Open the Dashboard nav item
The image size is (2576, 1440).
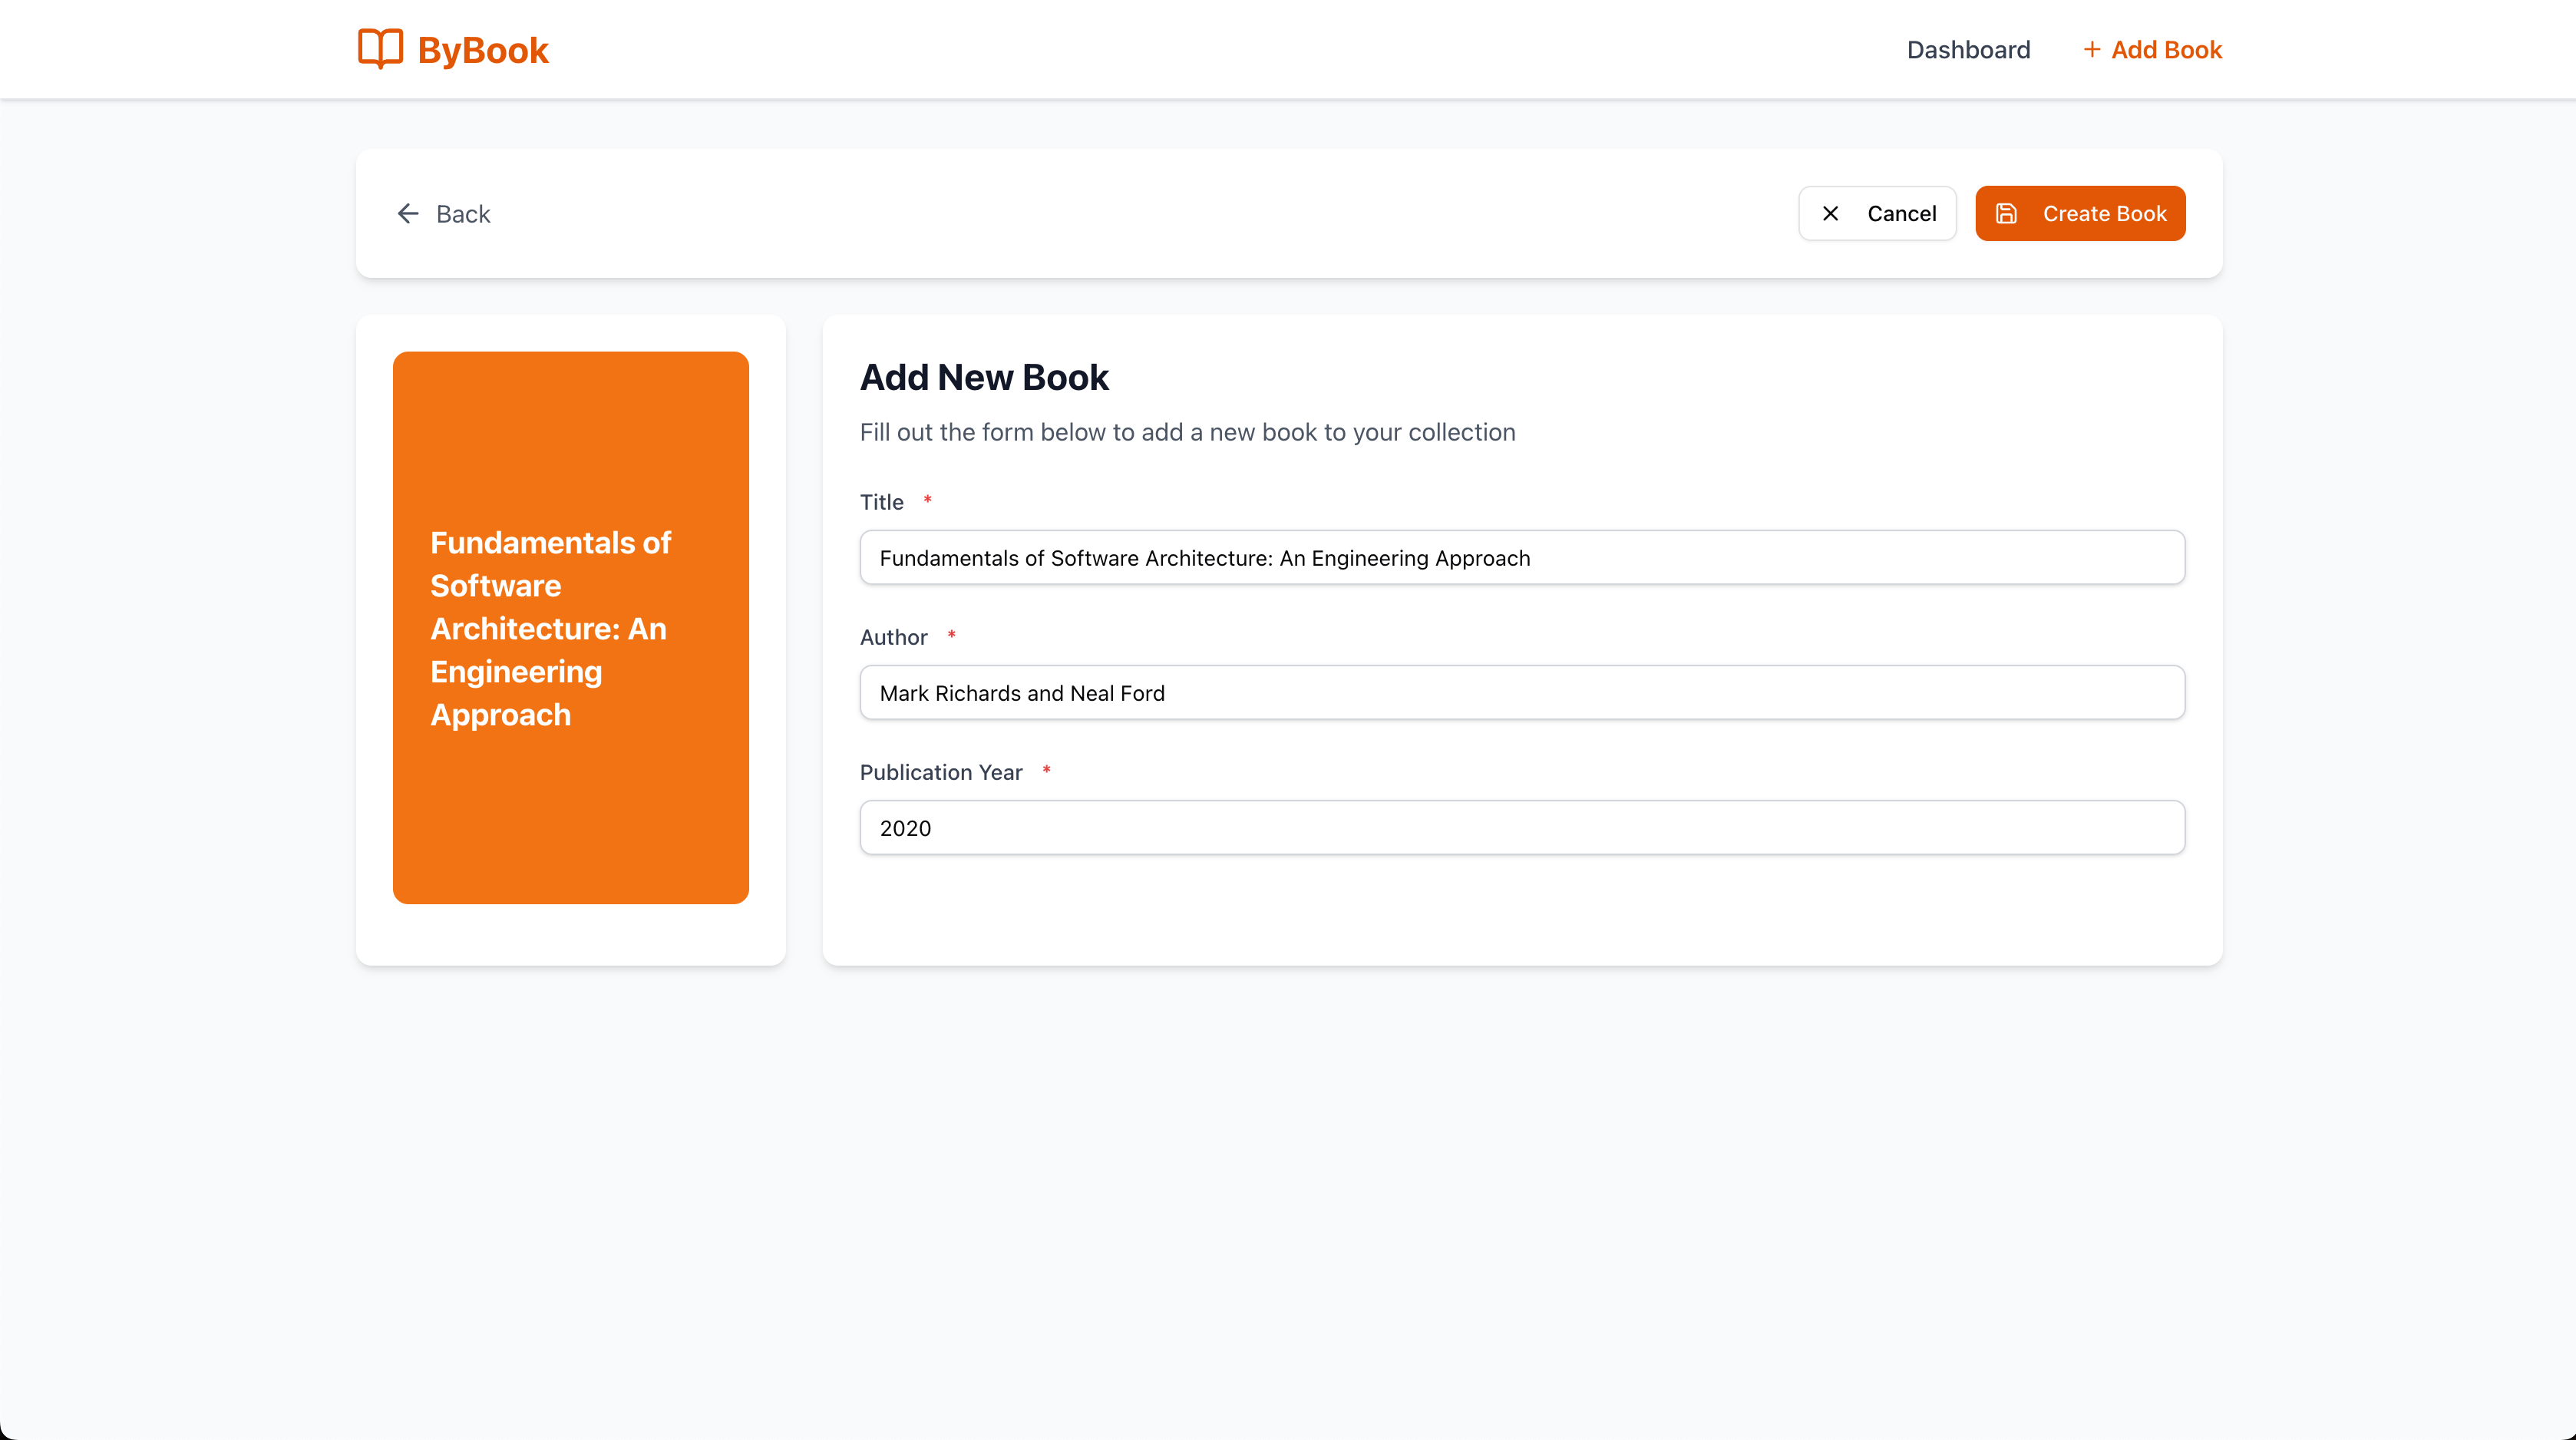[1967, 49]
